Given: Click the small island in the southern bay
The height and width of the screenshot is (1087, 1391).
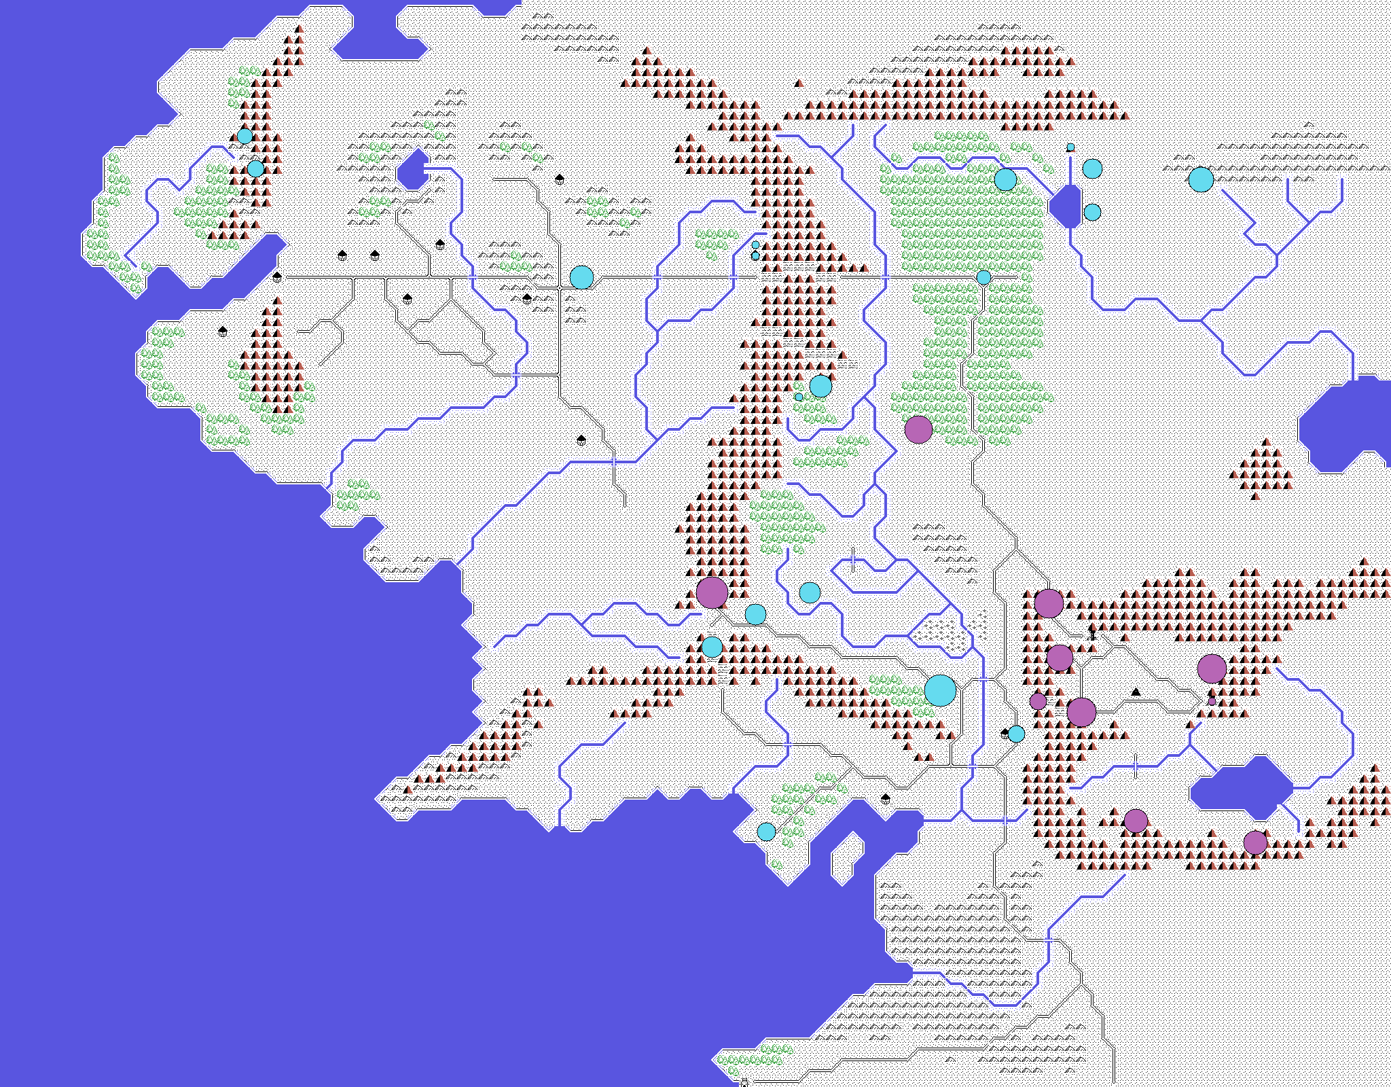Looking at the screenshot, I should tap(848, 859).
